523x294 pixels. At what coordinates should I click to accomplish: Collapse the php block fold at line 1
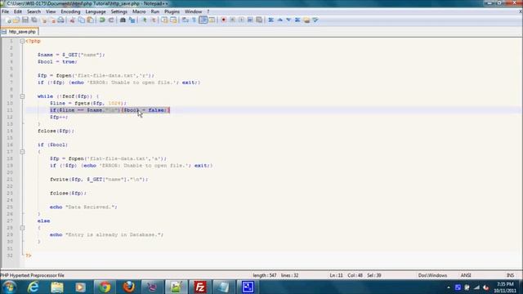[22, 41]
